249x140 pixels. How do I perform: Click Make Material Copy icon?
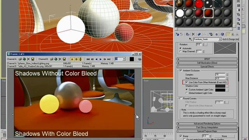199,34
